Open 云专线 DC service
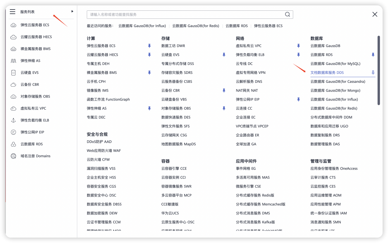 click(244, 64)
